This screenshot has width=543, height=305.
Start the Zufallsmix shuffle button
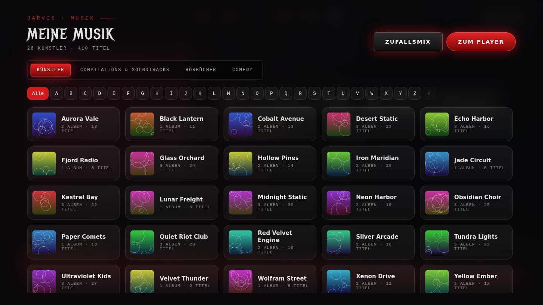pos(408,42)
